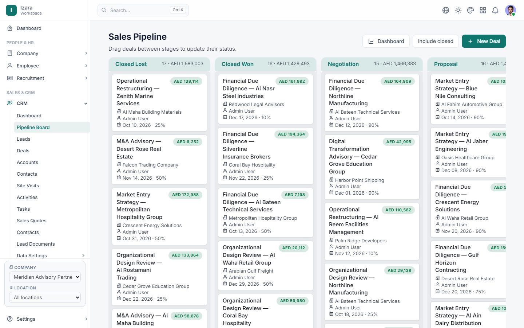The height and width of the screenshot is (328, 524).
Task: Click the Recruitment icon
Action: pos(10,78)
